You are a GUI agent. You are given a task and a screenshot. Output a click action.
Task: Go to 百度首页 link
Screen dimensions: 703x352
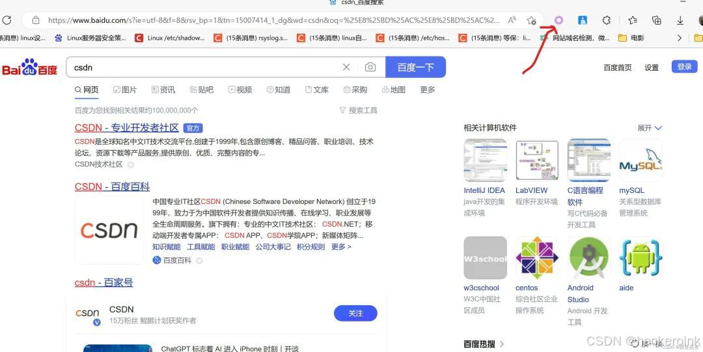point(617,68)
